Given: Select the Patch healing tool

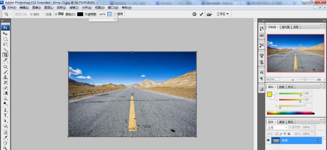Looking at the screenshot, I should pyautogui.click(x=6, y=67).
